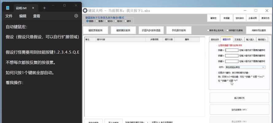This screenshot has height=123, width=273.
Task: Click the 键鼠大师 star logo icon
Action: (85, 11)
